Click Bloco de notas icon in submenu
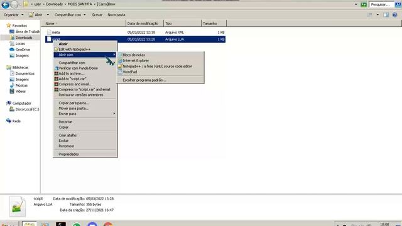 (120, 55)
